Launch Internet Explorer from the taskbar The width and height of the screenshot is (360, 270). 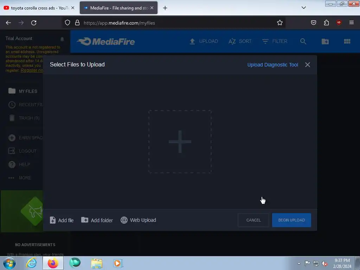click(31, 263)
